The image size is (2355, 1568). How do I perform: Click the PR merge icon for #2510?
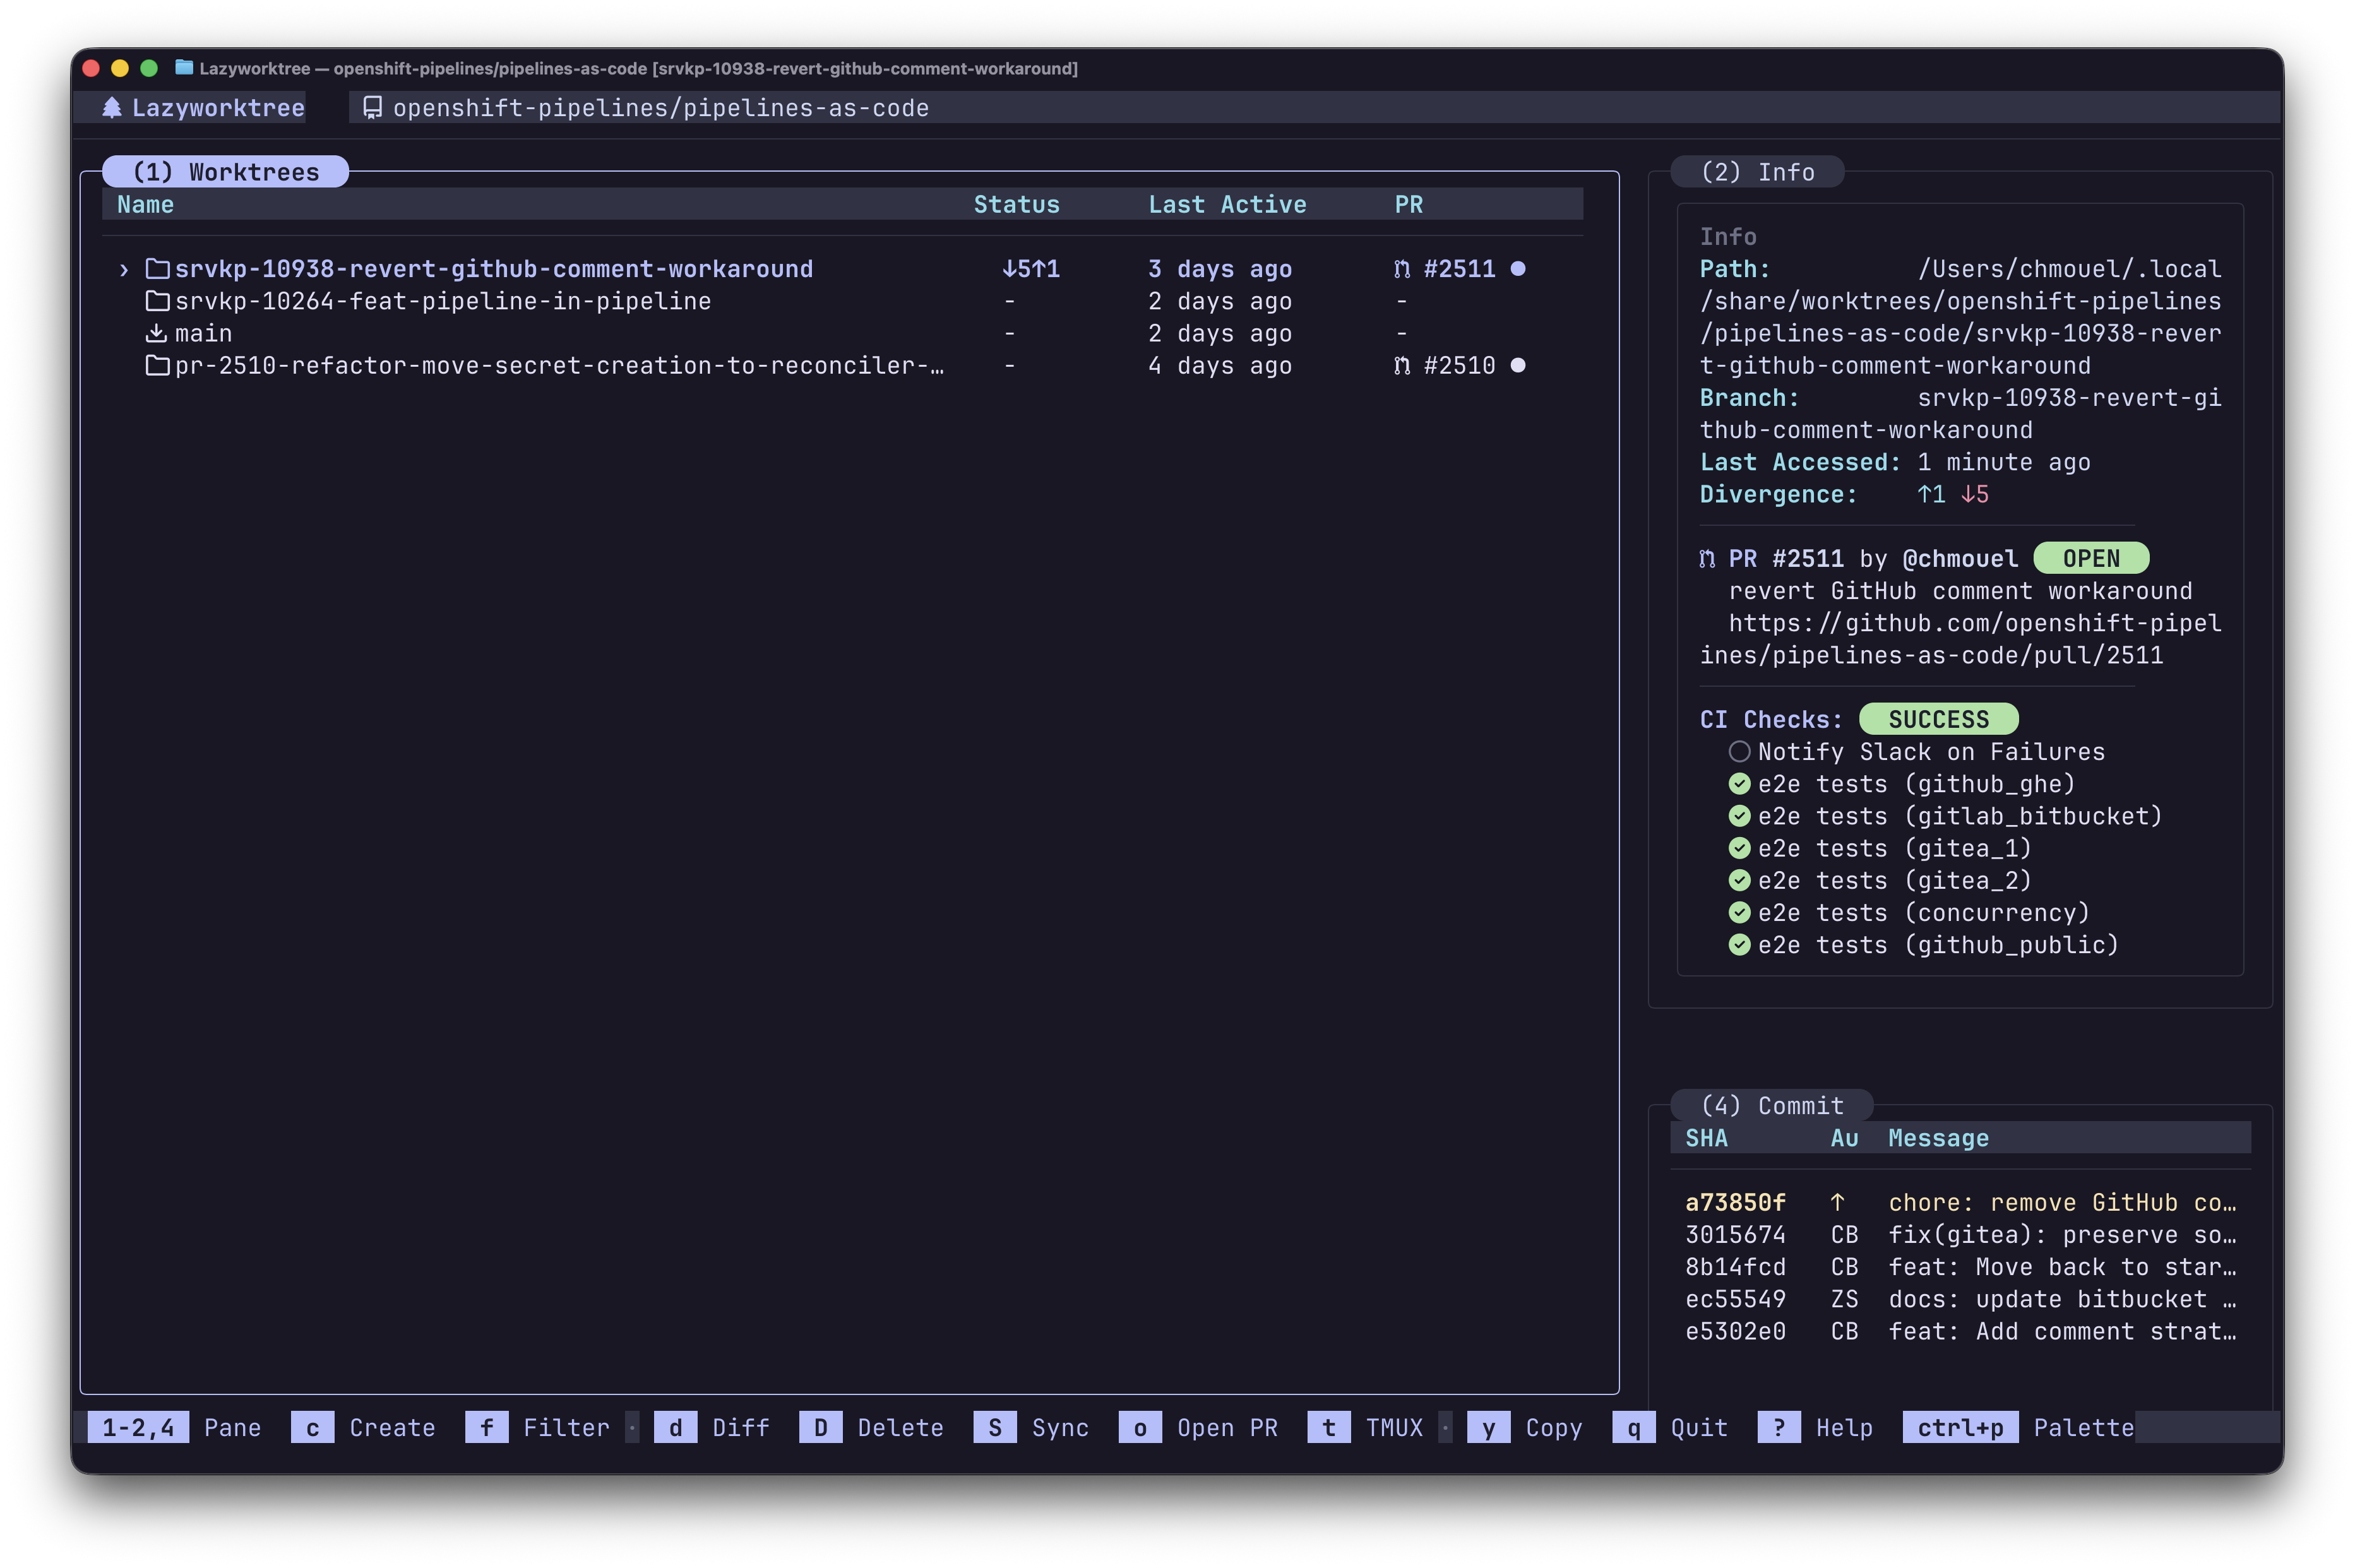(x=1402, y=365)
